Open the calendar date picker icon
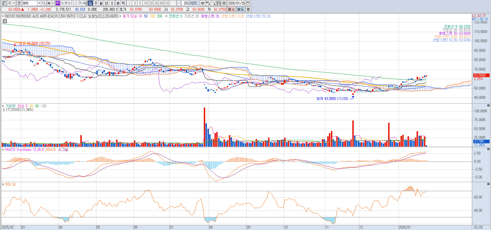The image size is (491, 230). coord(248,3)
